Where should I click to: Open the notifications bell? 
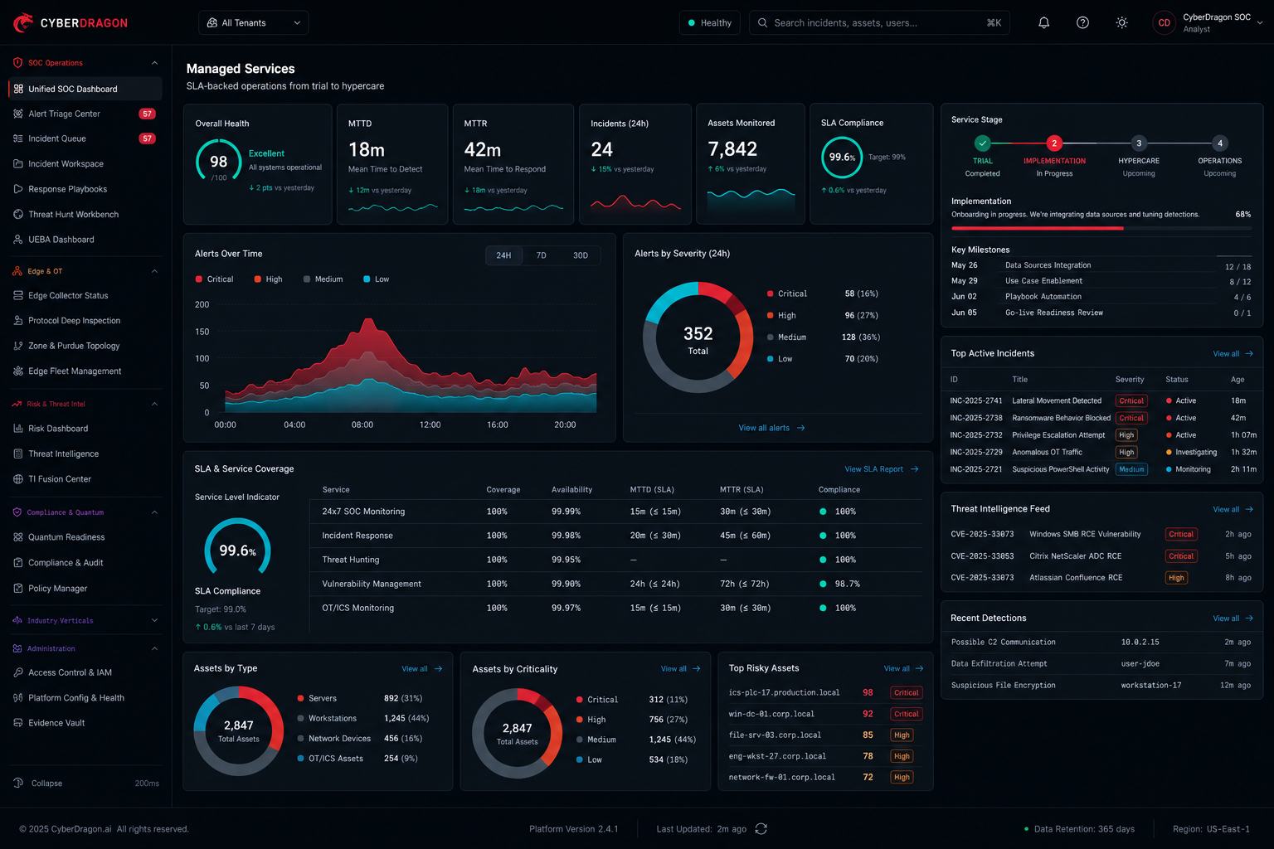tap(1043, 22)
